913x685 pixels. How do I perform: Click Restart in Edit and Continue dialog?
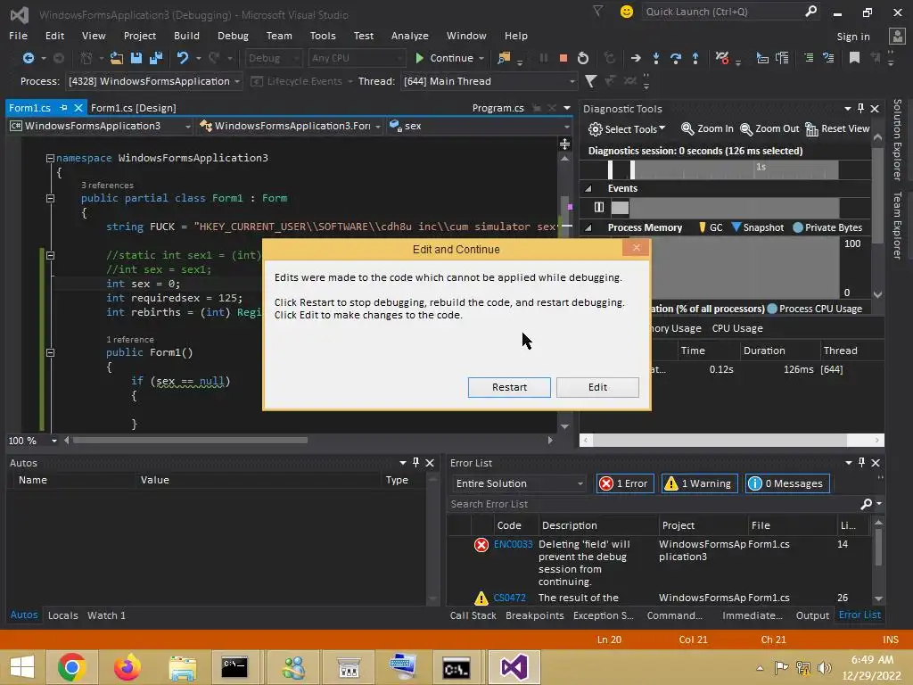(509, 387)
